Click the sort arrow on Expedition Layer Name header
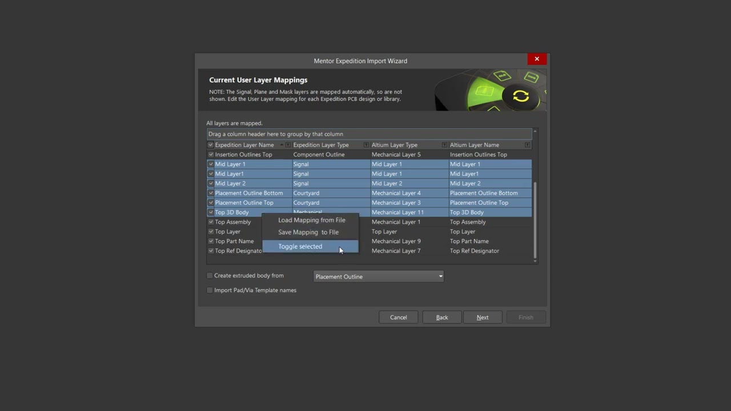The width and height of the screenshot is (731, 411). pyautogui.click(x=282, y=145)
